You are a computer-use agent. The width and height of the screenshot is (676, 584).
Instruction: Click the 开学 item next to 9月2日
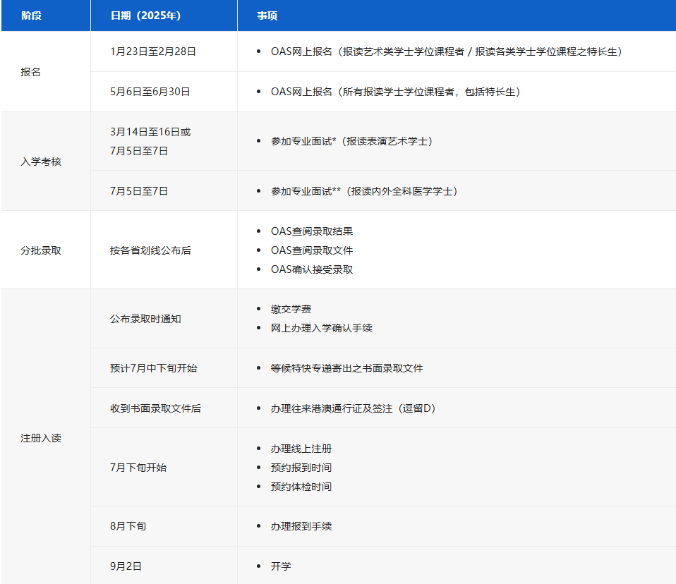click(x=280, y=565)
